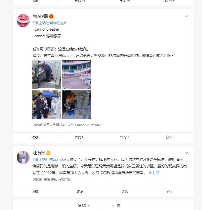202x210 pixels.
Task: Open Mancy珉 username link
Action: [x=40, y=16]
